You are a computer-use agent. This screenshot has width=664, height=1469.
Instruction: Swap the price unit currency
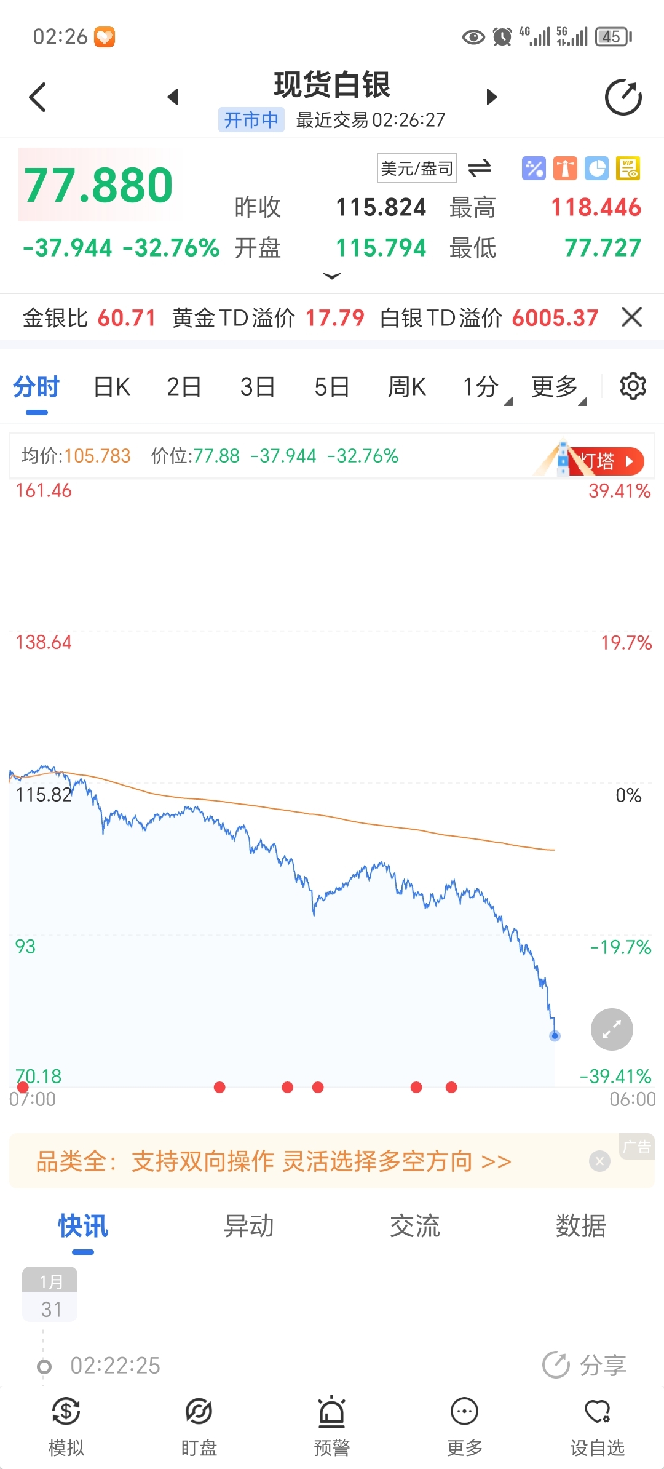[480, 168]
